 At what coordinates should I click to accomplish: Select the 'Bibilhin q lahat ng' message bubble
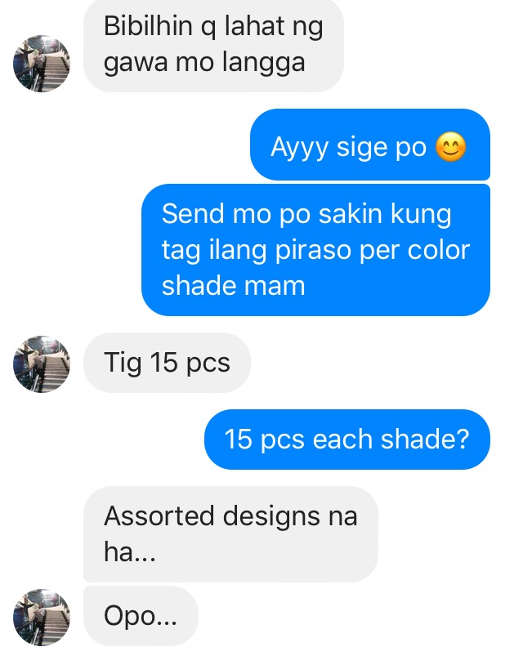pos(213,45)
